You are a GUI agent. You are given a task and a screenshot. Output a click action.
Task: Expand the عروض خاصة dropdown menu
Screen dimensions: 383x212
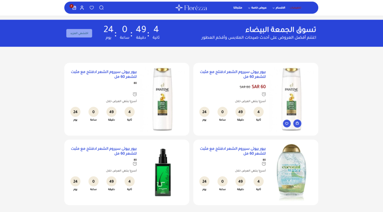[x=257, y=8]
